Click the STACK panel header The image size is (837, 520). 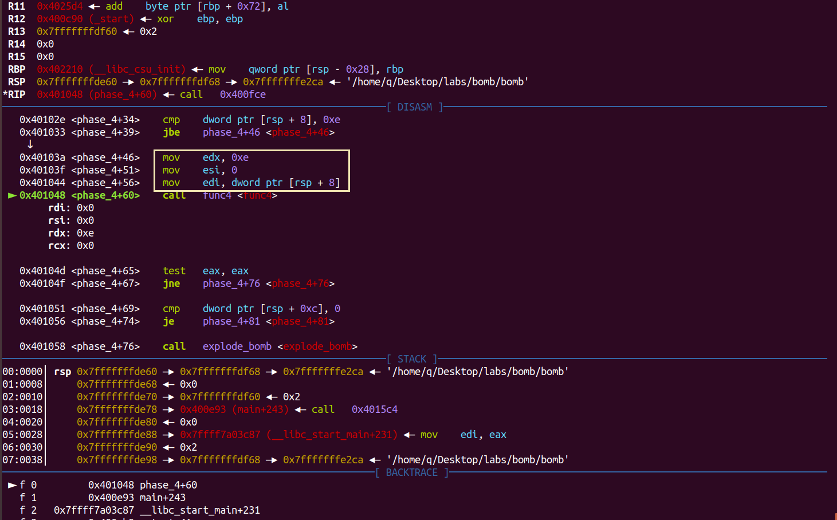411,359
